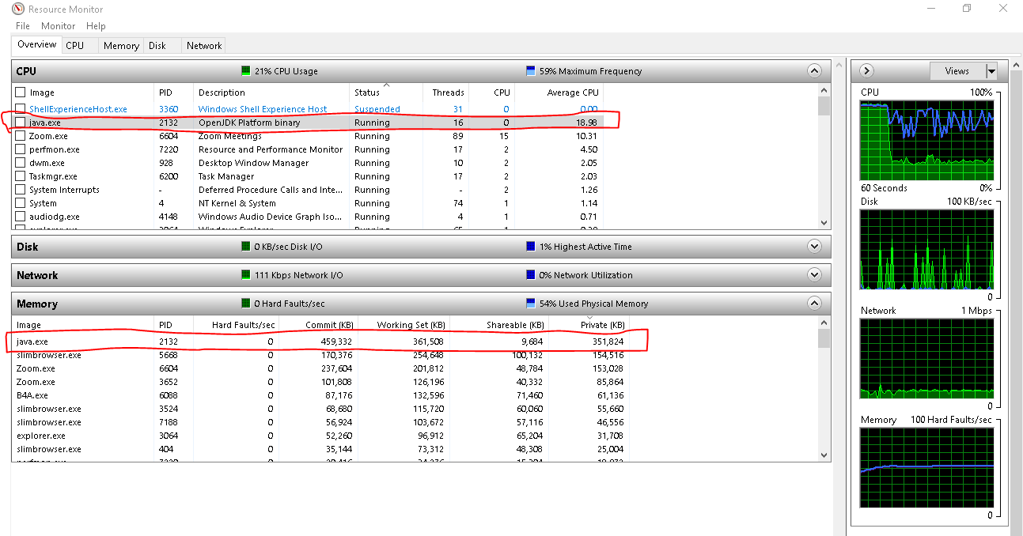Click the Hard Faults/sec indicator icon
1023x536 pixels.
[246, 303]
